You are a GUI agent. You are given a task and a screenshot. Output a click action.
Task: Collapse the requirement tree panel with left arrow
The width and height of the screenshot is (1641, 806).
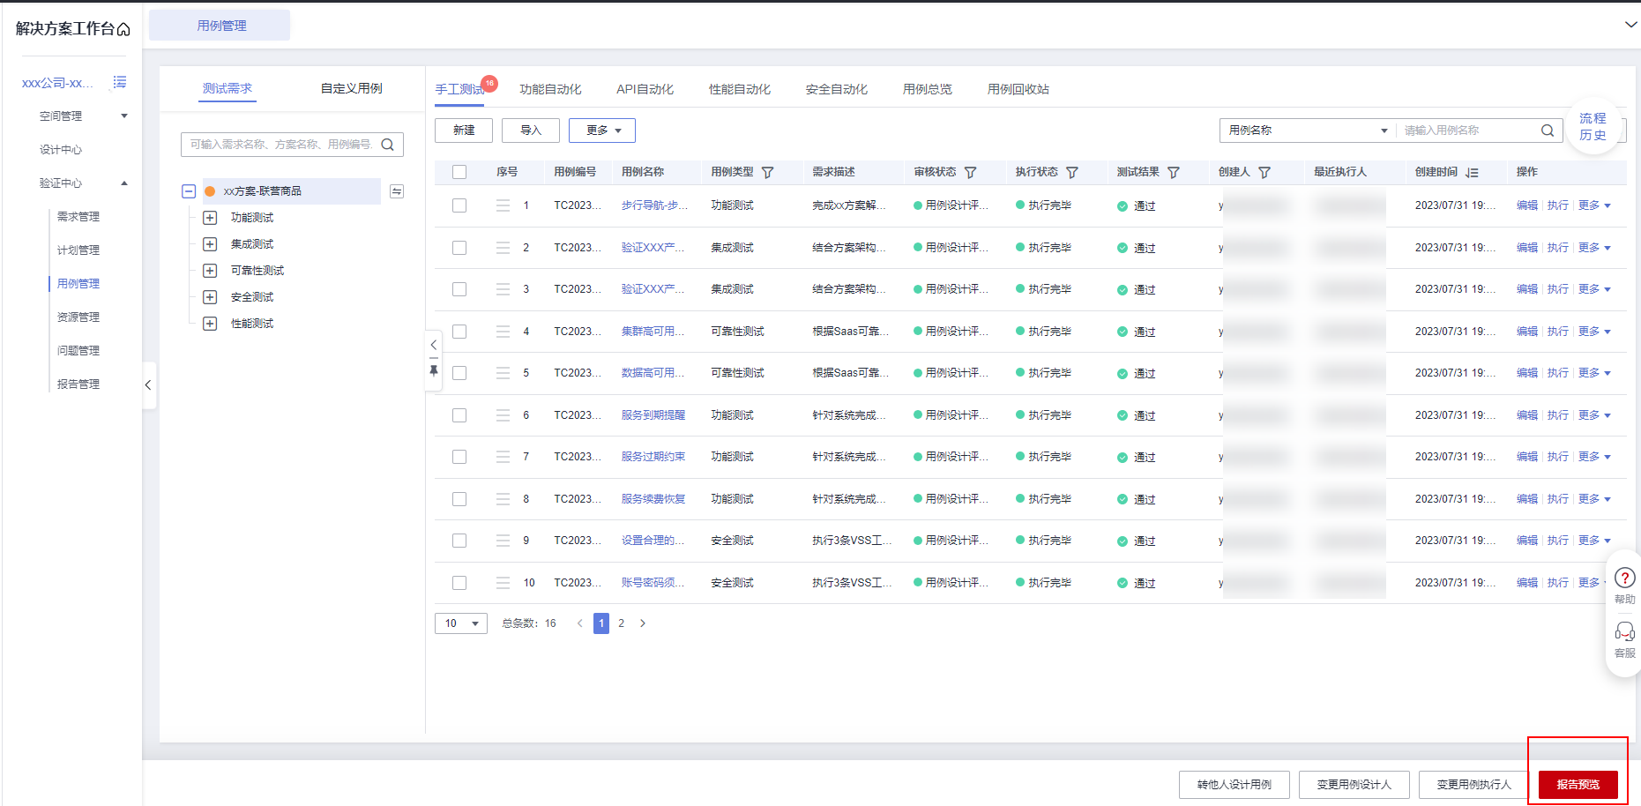[434, 345]
